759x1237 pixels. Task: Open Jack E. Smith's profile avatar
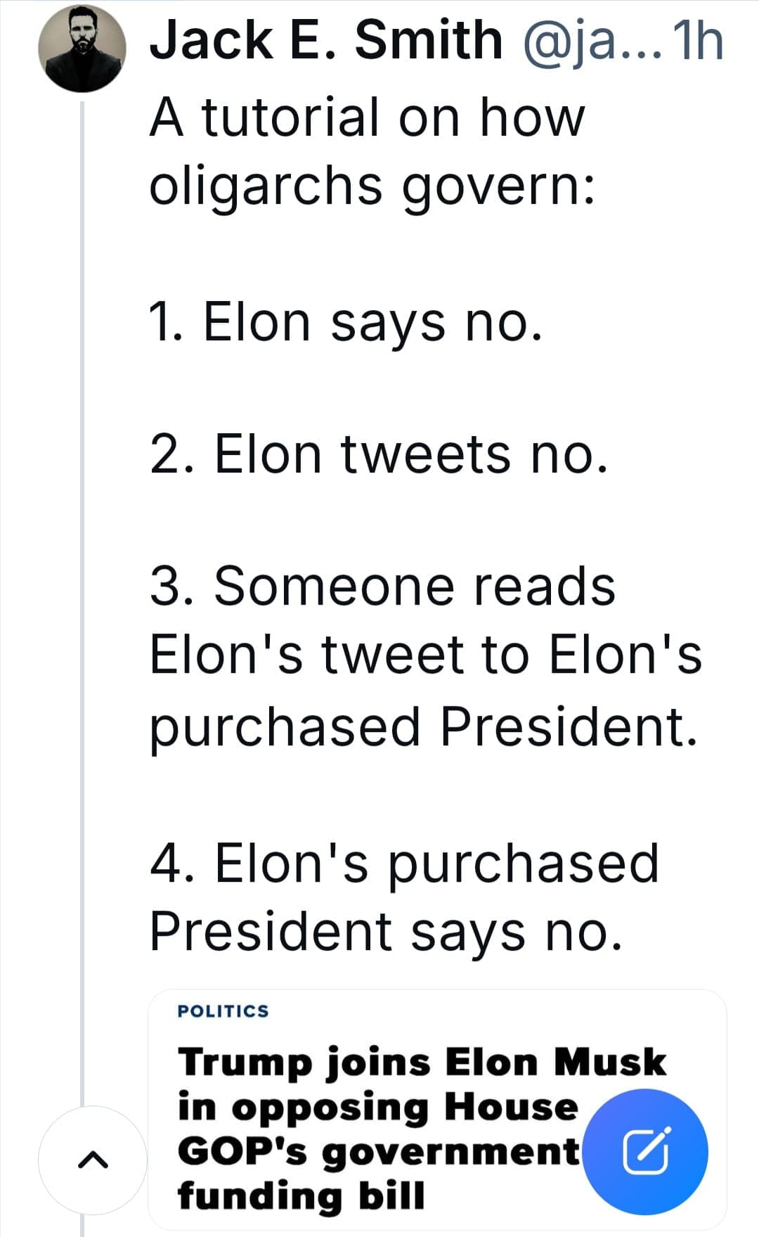coord(82,47)
